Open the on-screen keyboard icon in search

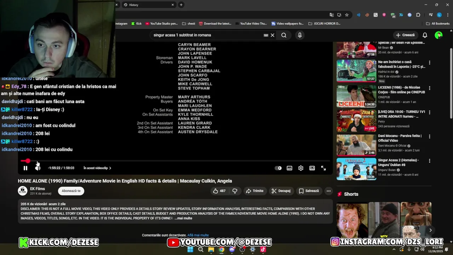point(266,35)
